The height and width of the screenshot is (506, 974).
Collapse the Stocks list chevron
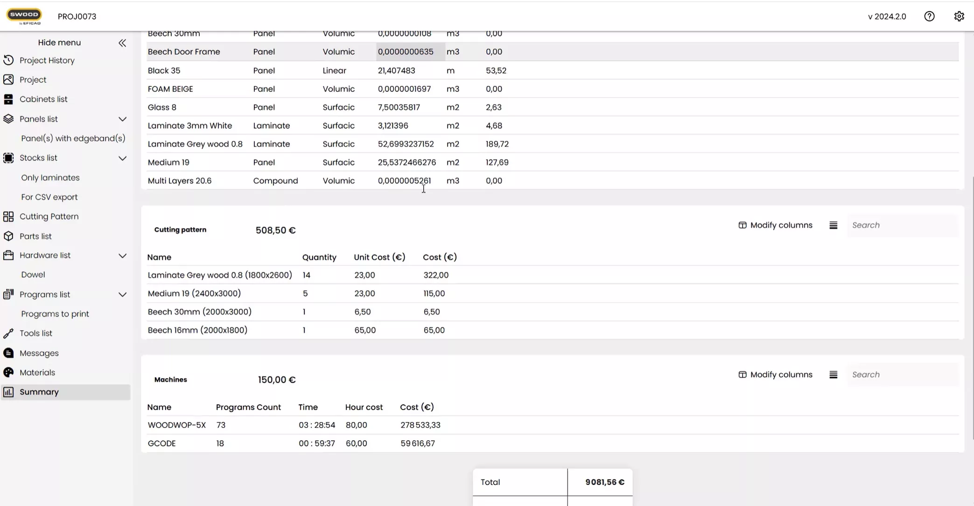click(122, 159)
